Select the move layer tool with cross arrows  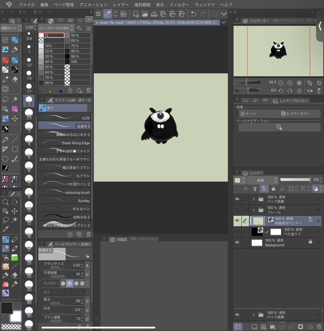pyautogui.click(x=15, y=118)
